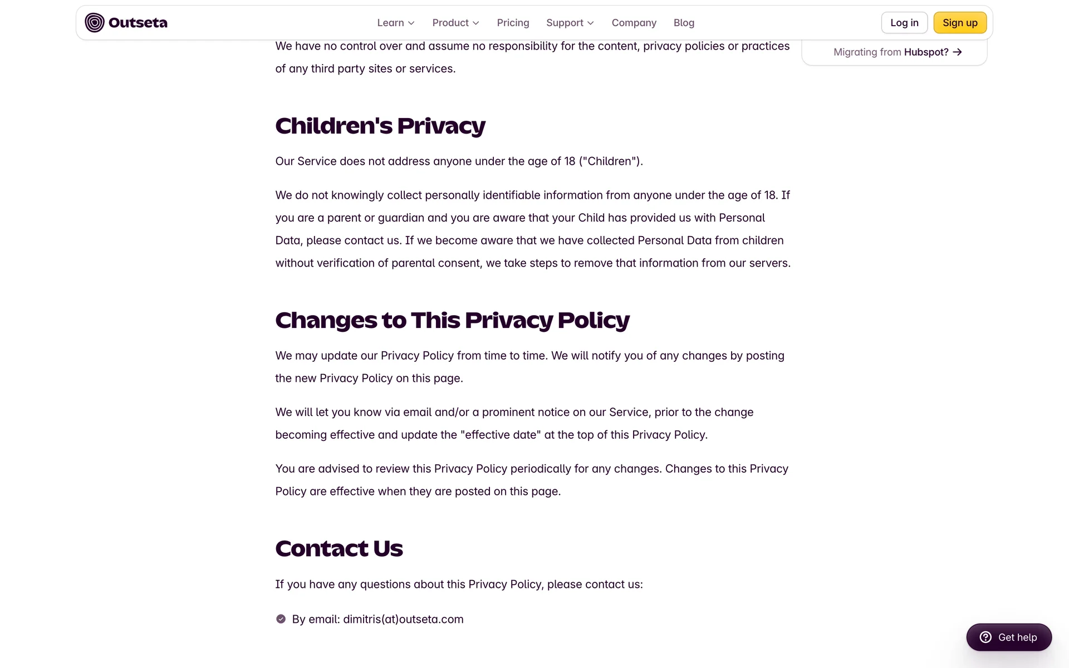Click the chevron beside Learn
The image size is (1069, 668).
pos(411,23)
